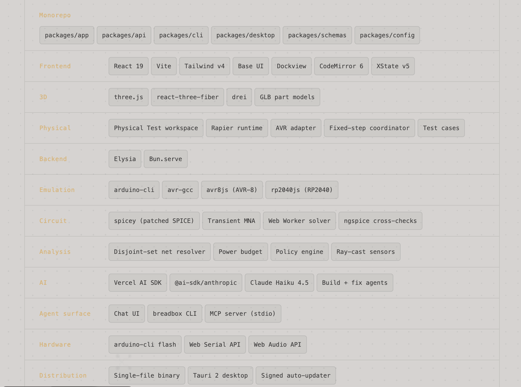Click the react-three-fiber tag

pyautogui.click(x=187, y=97)
